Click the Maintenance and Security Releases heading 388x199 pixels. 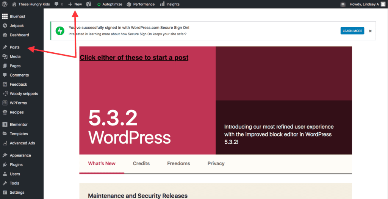tap(138, 196)
